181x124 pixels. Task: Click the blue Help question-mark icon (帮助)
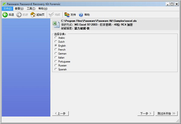point(81,15)
